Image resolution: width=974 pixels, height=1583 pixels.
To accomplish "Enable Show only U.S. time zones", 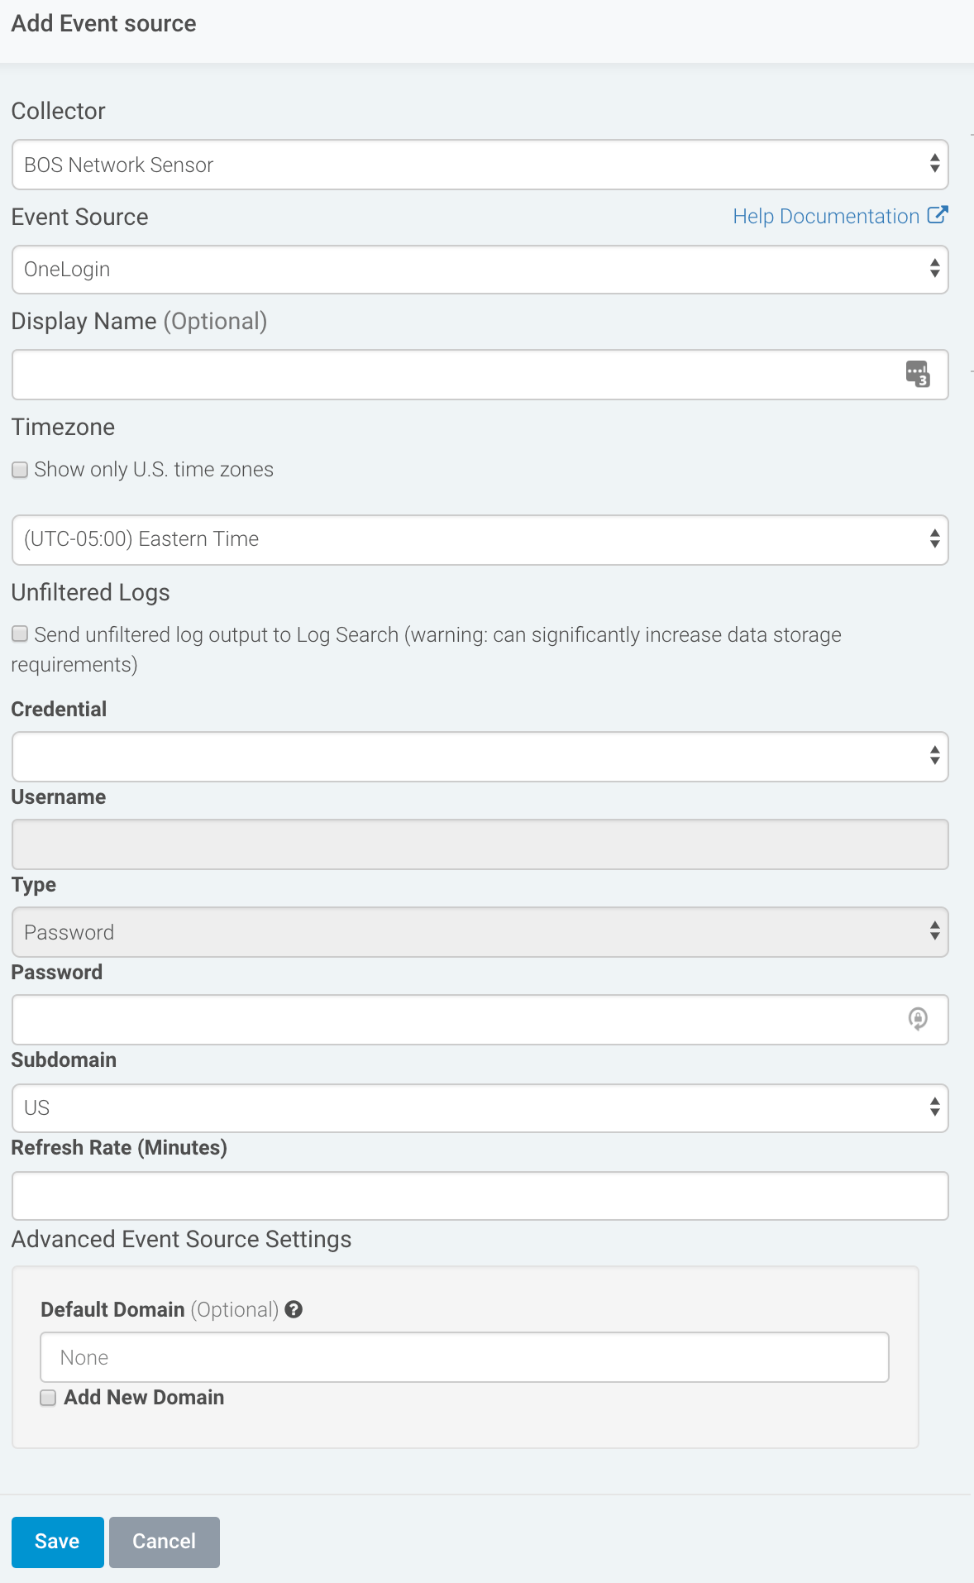I will pyautogui.click(x=20, y=470).
